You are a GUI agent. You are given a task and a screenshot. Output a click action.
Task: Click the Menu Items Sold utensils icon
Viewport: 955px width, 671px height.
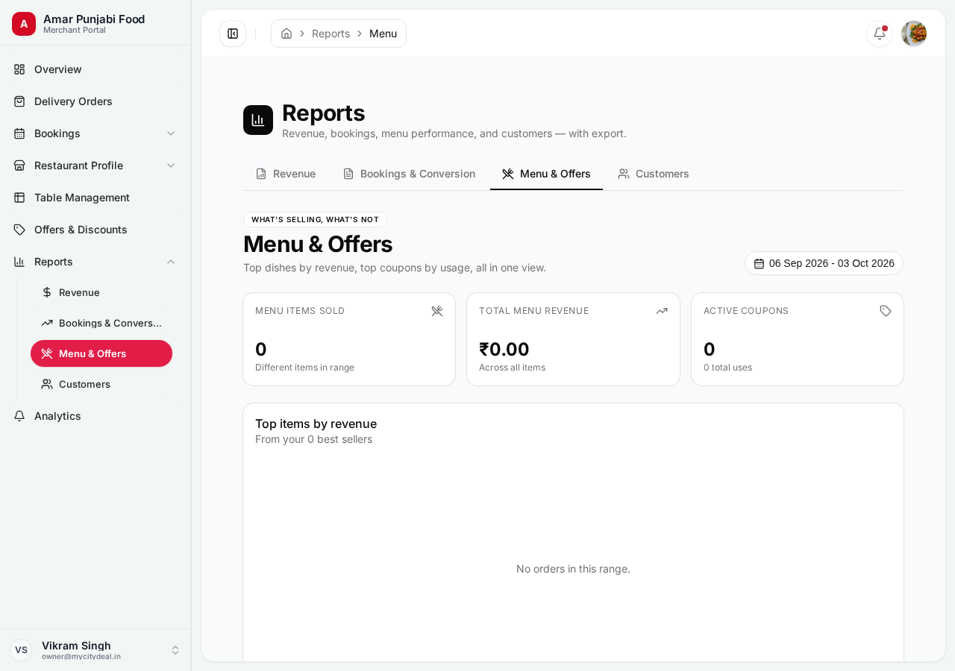(x=437, y=311)
